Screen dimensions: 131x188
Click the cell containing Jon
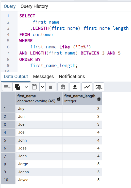(x=39, y=117)
